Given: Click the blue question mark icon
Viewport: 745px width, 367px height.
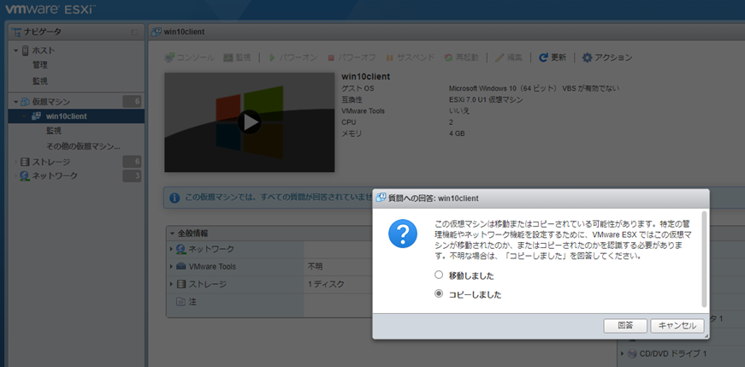Looking at the screenshot, I should [x=403, y=234].
